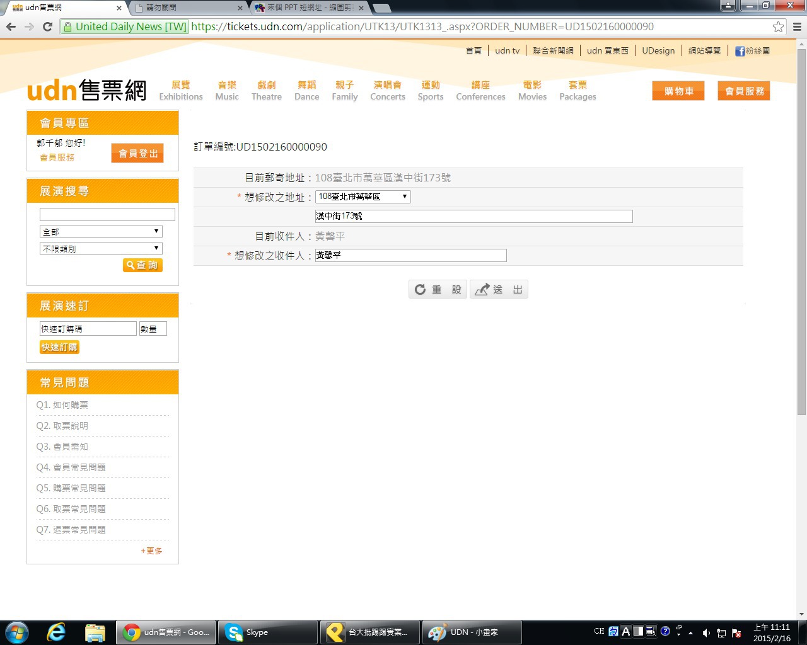Screen dimensions: 807x645
Task: Click the 重設 reset button
Action: pos(438,290)
